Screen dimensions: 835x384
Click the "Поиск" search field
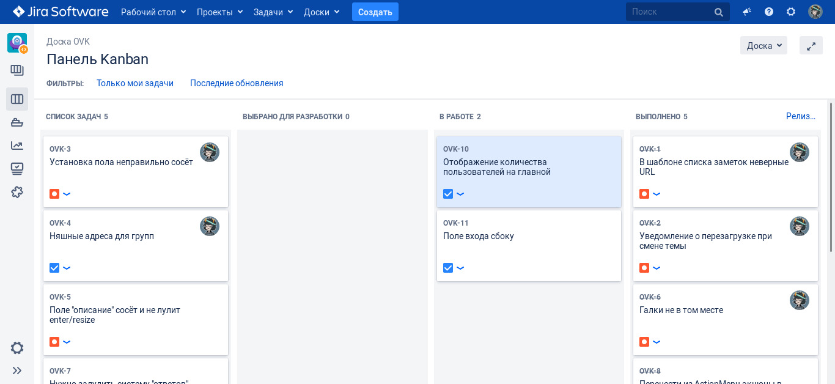tap(671, 12)
